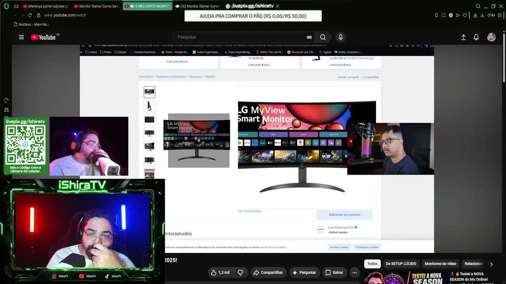Image resolution: width=506 pixels, height=284 pixels.
Task: Click Adicionar ao carrinho in the video
Action: 345,215
